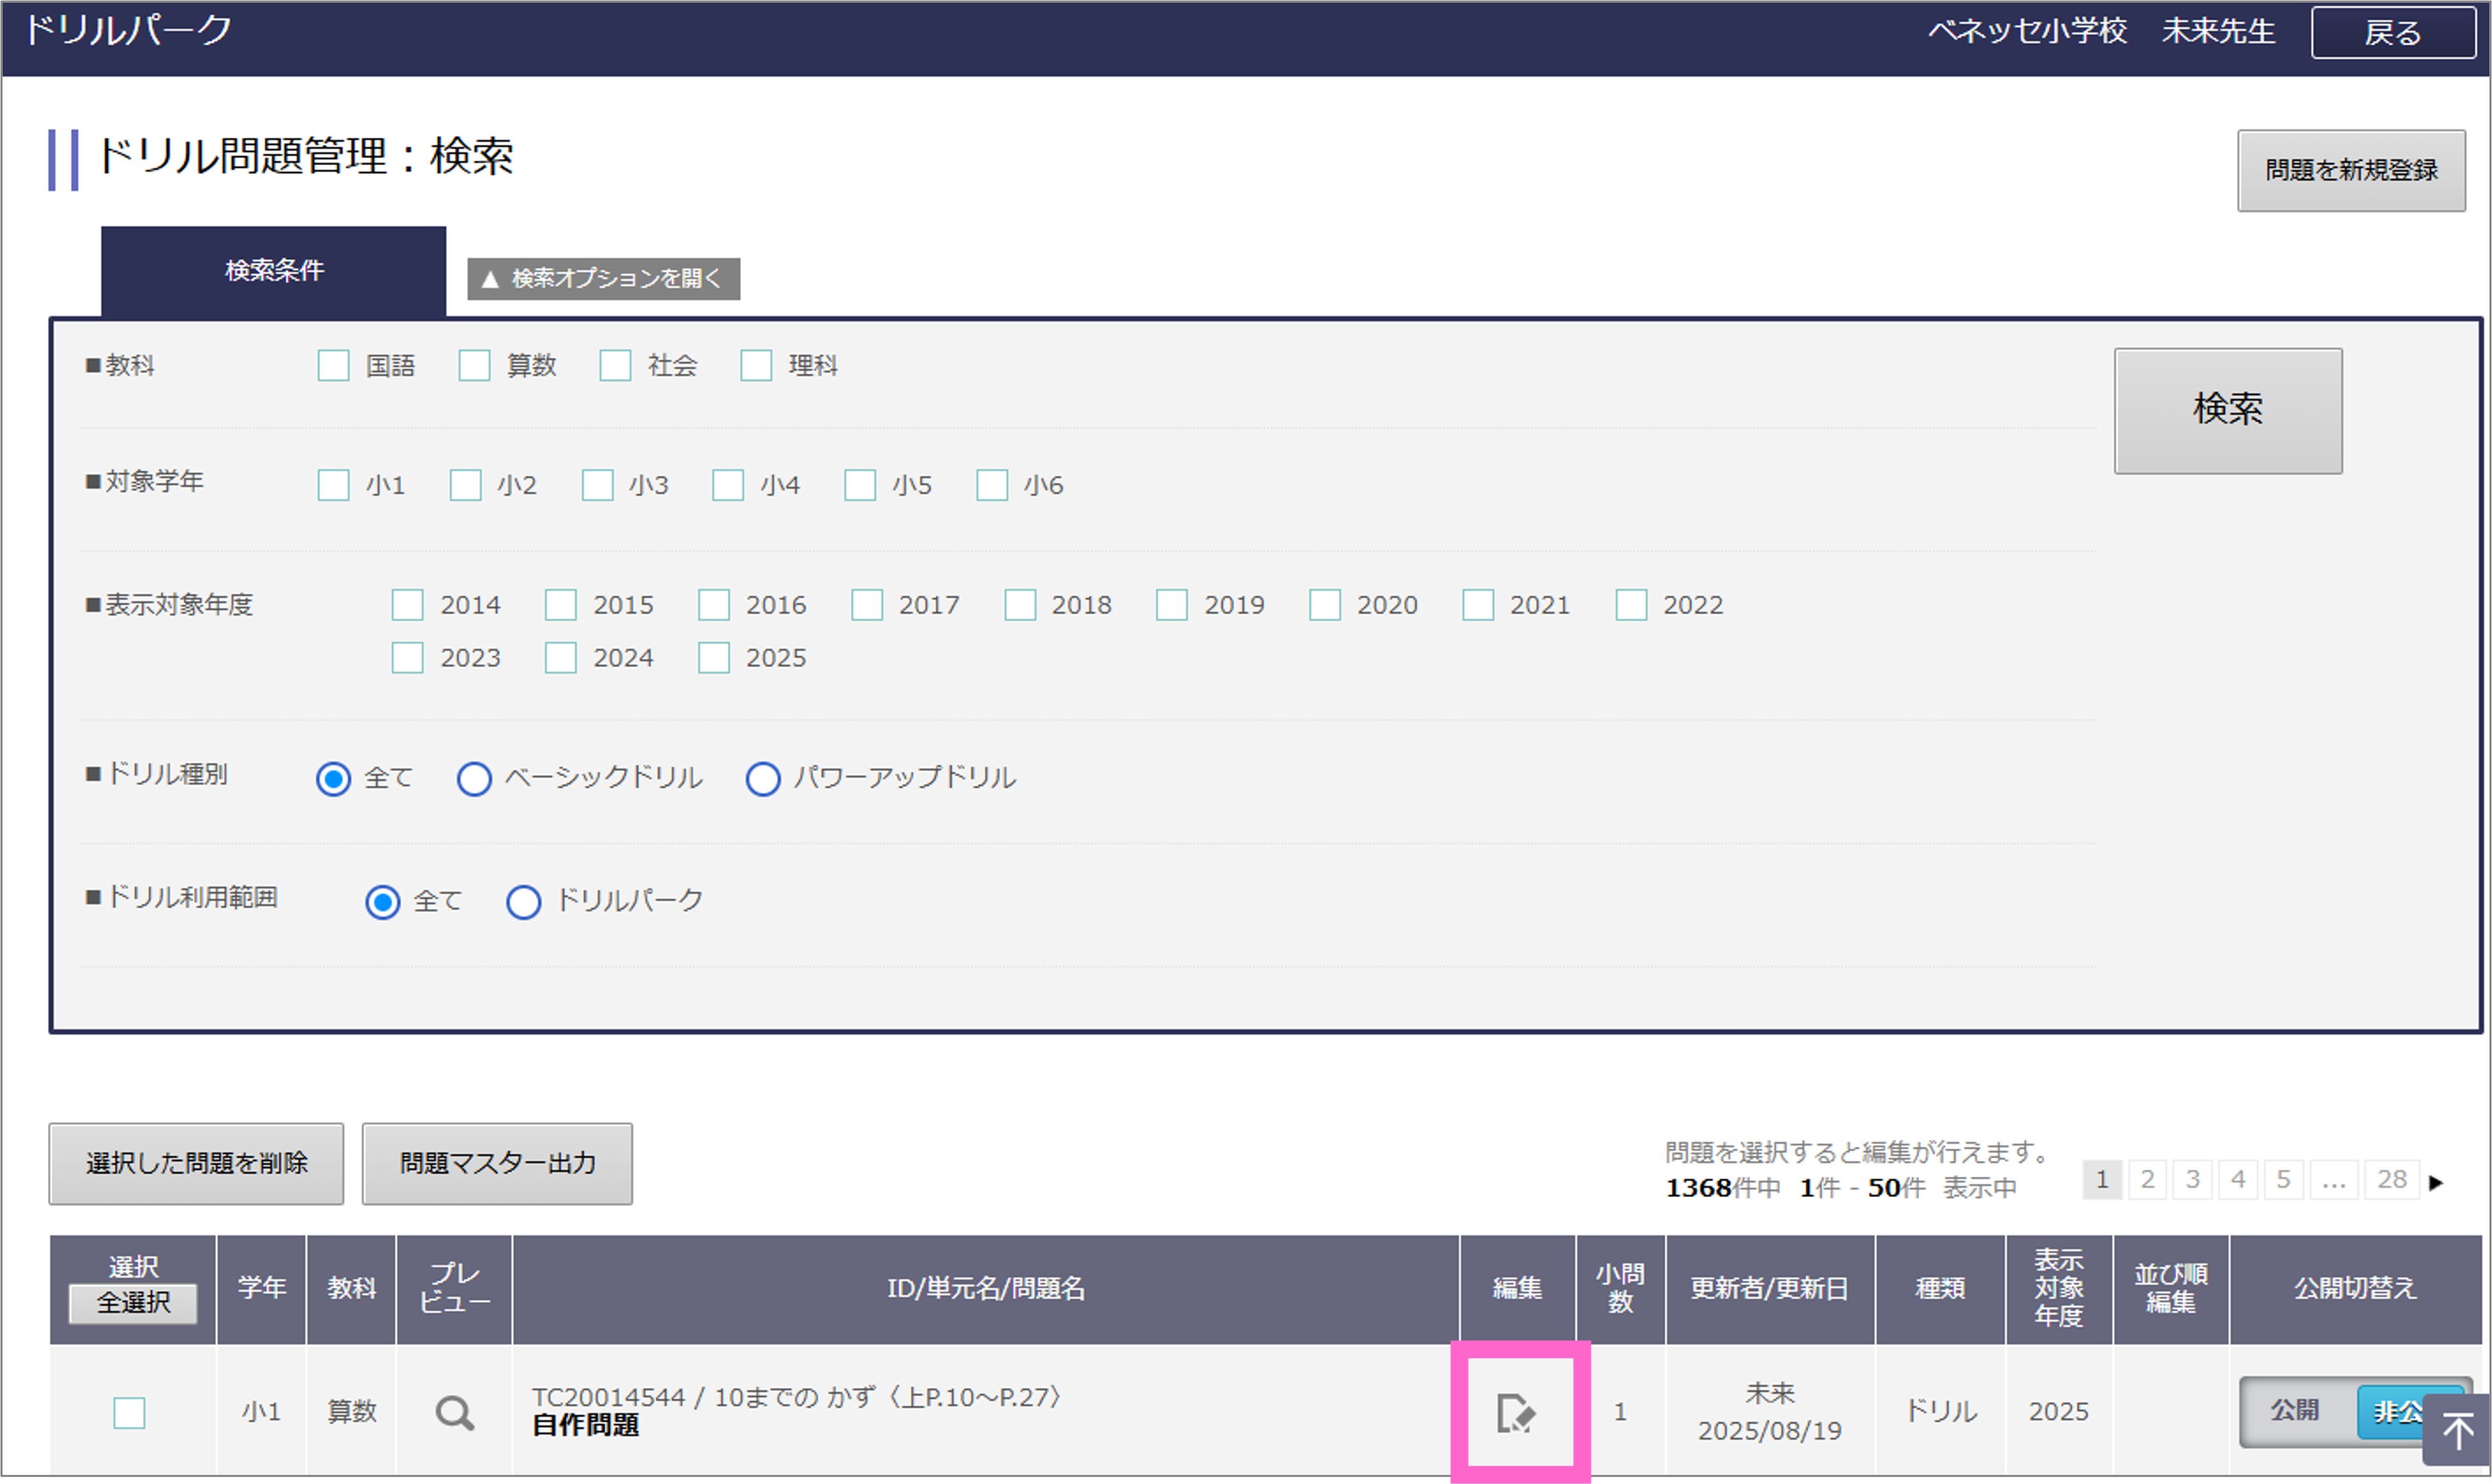Image resolution: width=2492 pixels, height=1484 pixels.
Task: Select ベーシックドリル radio option
Action: tap(474, 778)
